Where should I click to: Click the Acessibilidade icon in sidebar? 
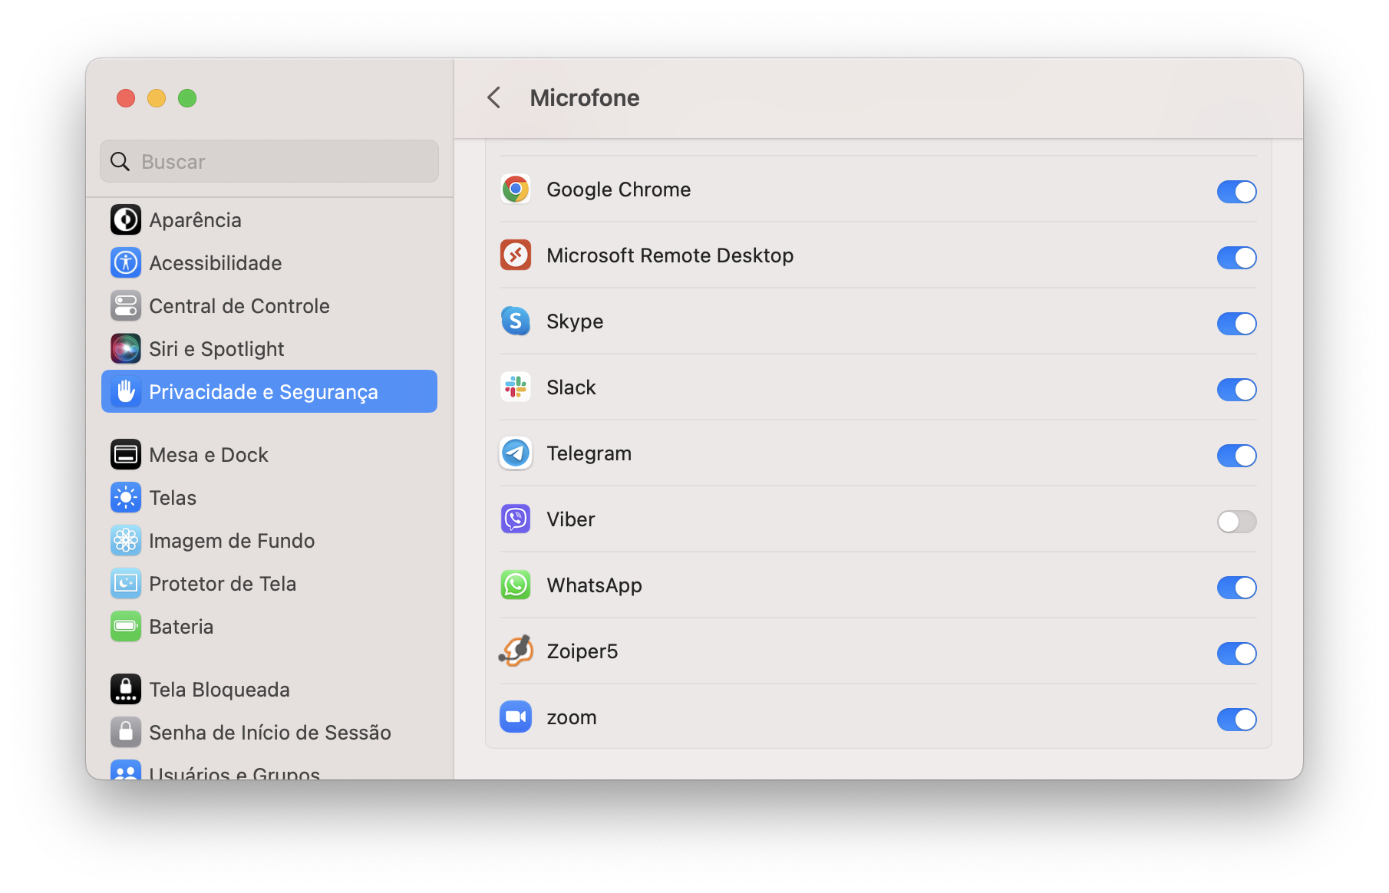coord(126,263)
